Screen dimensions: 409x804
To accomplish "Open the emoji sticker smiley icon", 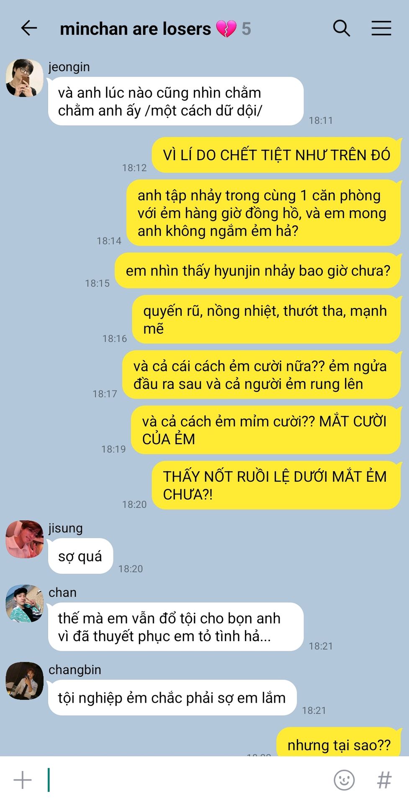I will tap(344, 780).
